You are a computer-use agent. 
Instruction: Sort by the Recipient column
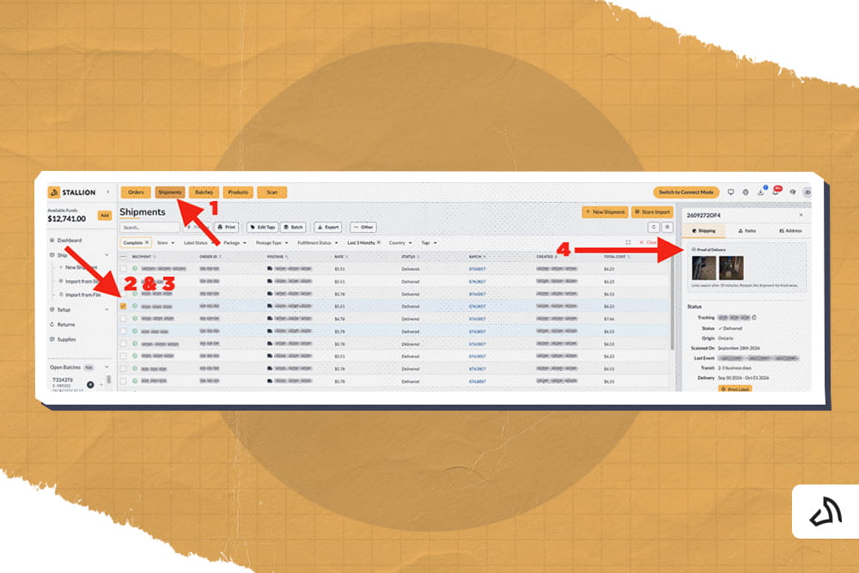[x=143, y=256]
